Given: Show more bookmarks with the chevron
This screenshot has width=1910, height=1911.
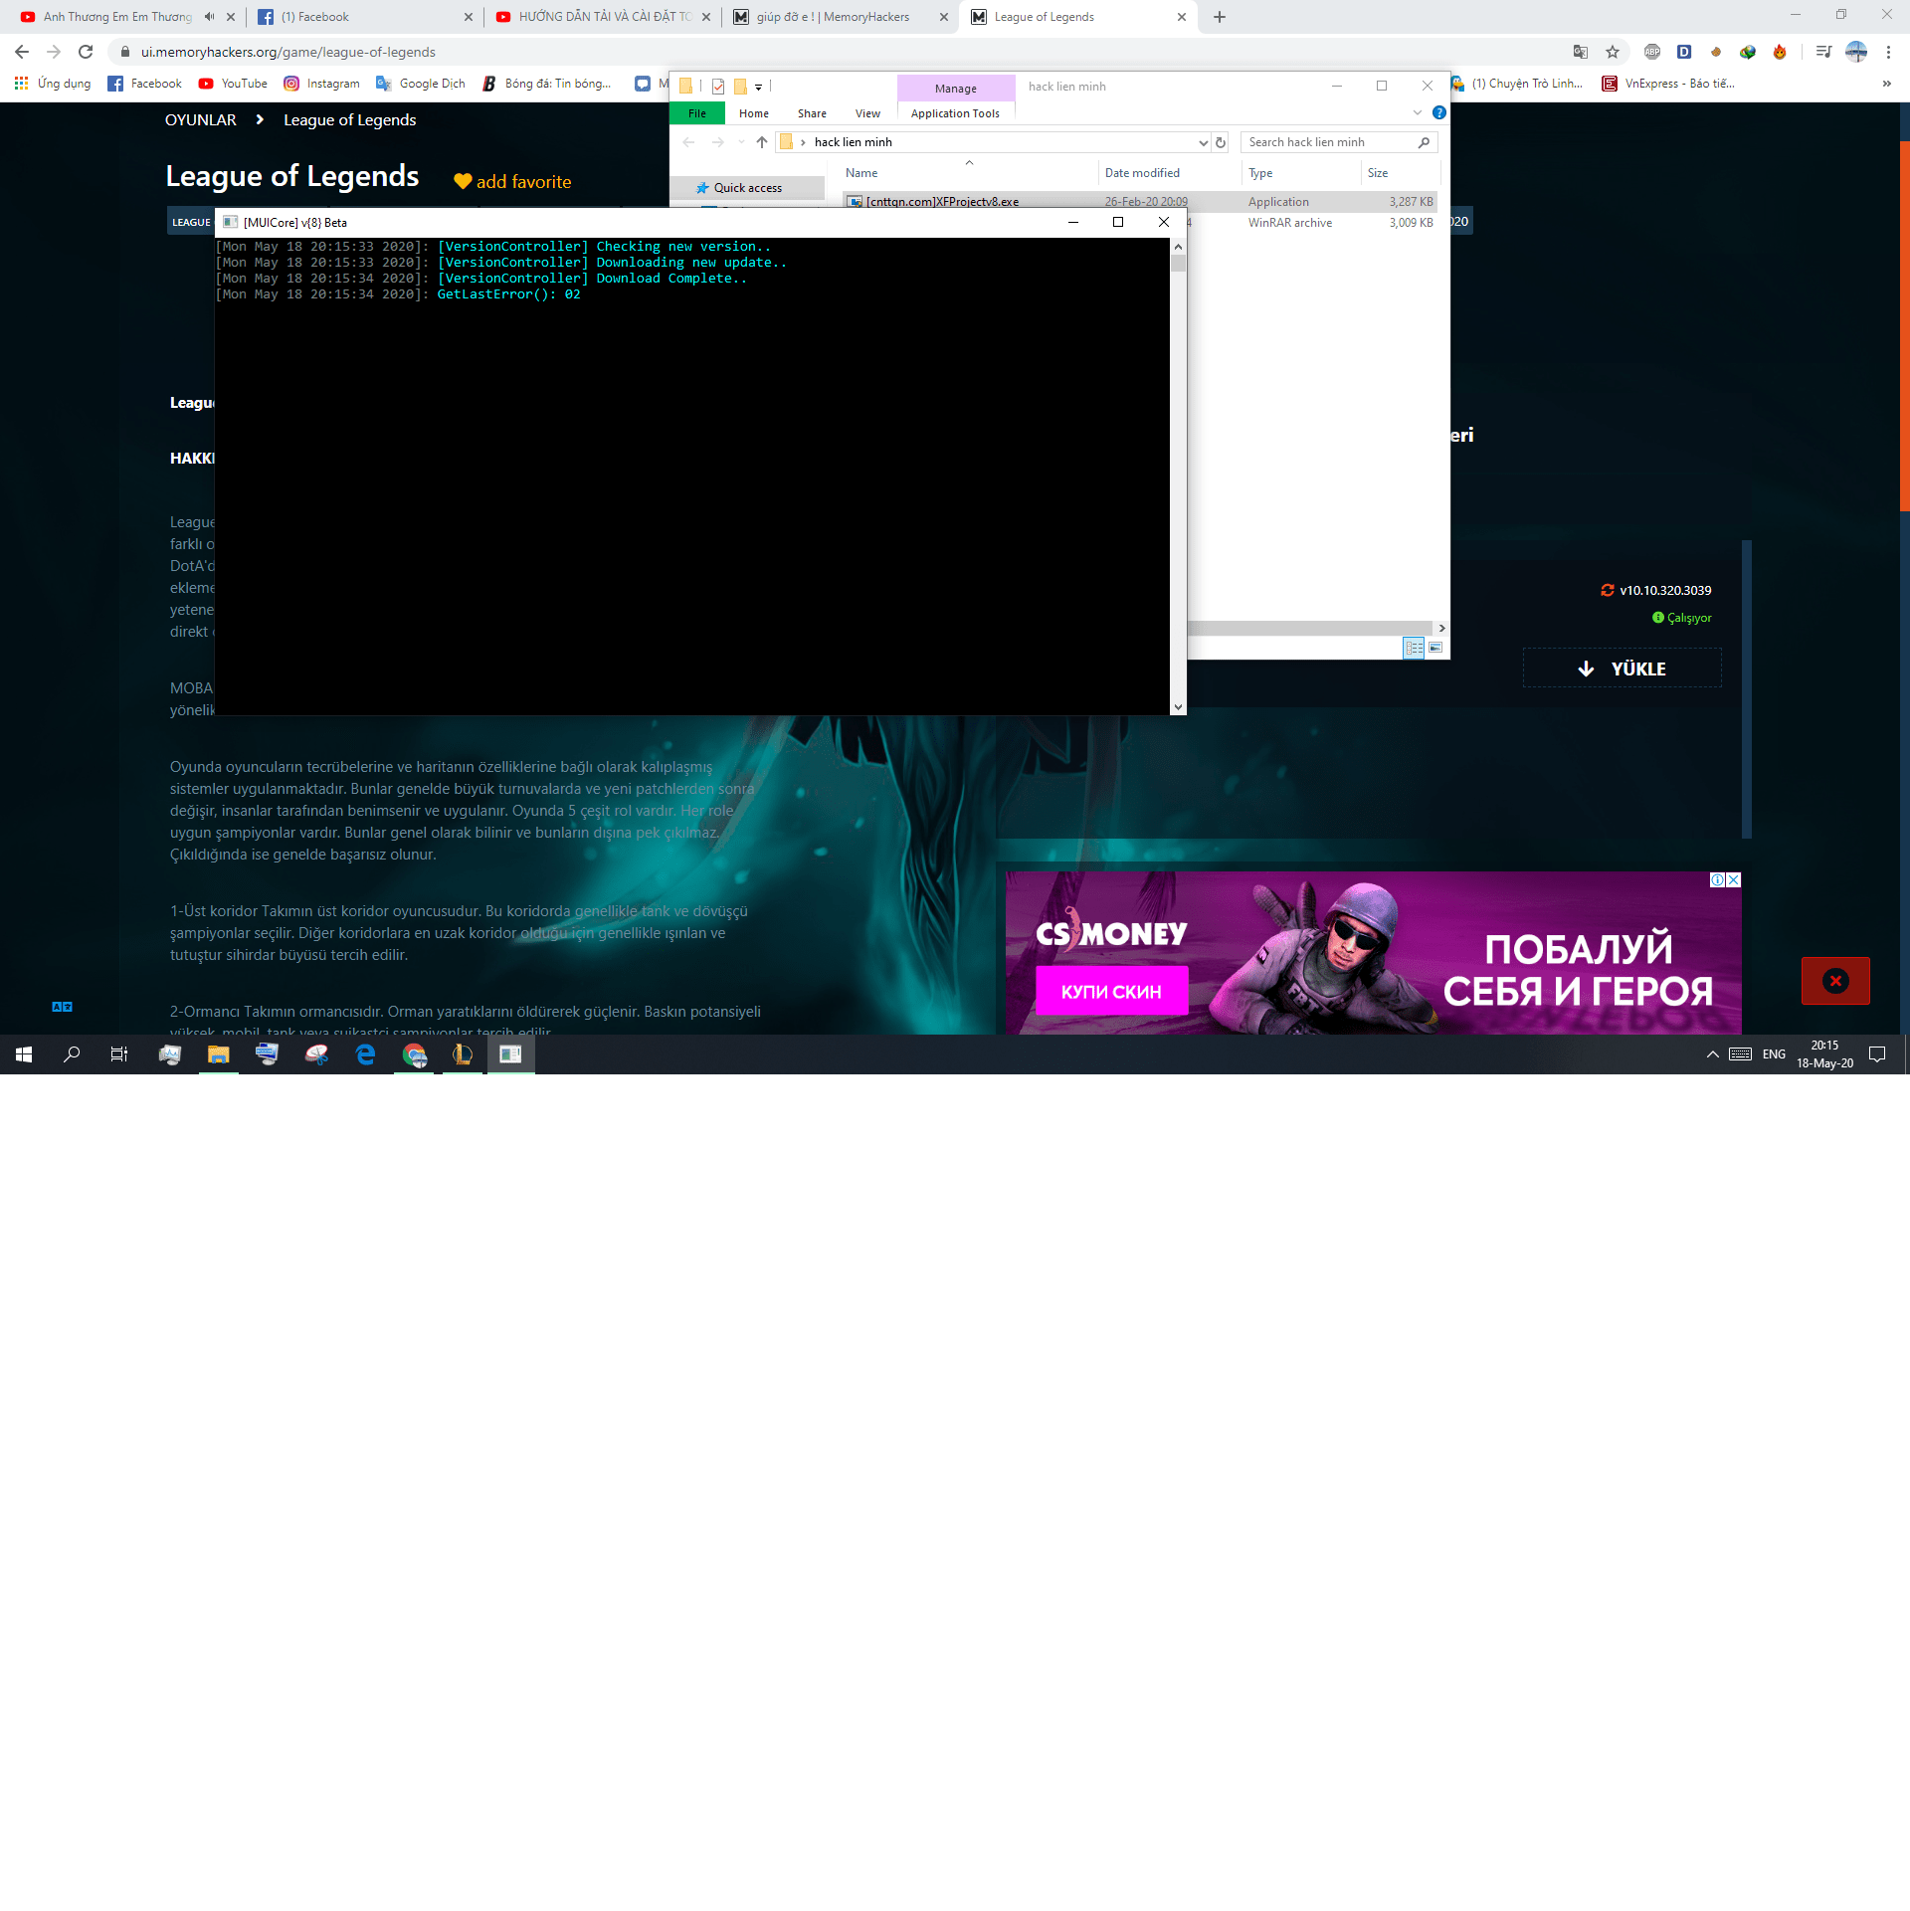Looking at the screenshot, I should point(1887,84).
